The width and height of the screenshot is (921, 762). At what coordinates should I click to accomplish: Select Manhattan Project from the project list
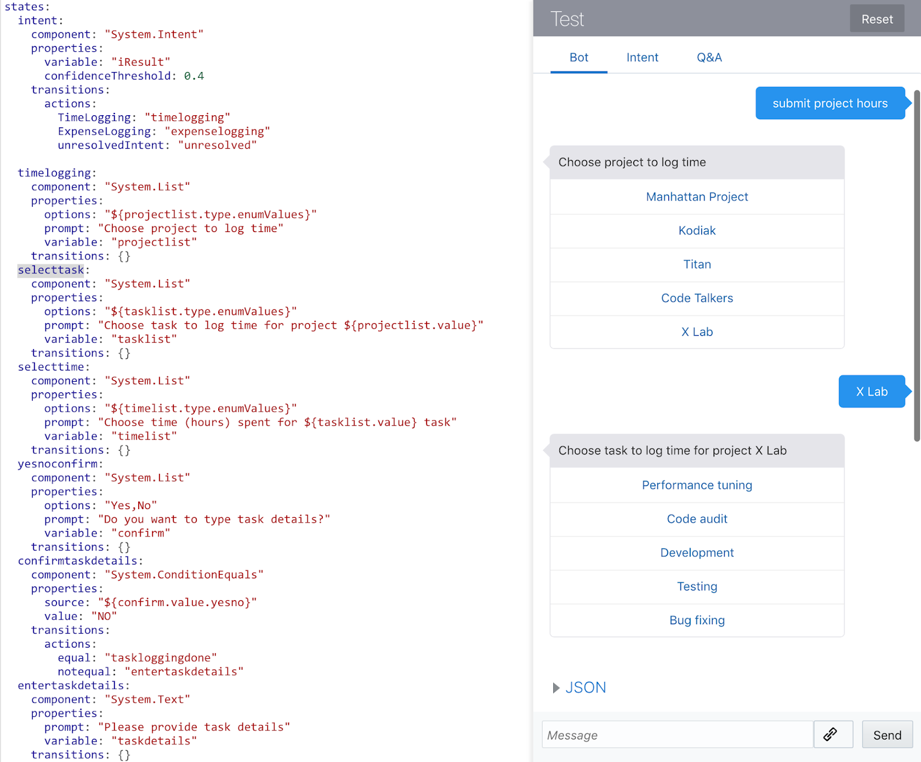[697, 196]
